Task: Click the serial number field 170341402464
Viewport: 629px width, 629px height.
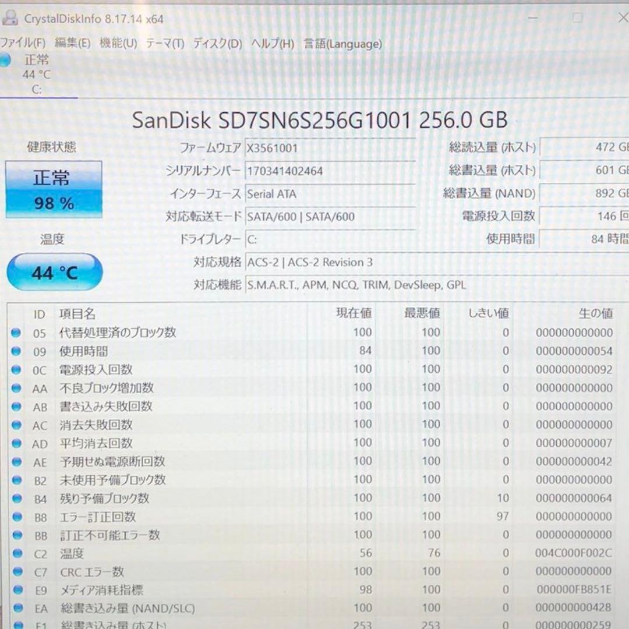Action: tap(330, 171)
